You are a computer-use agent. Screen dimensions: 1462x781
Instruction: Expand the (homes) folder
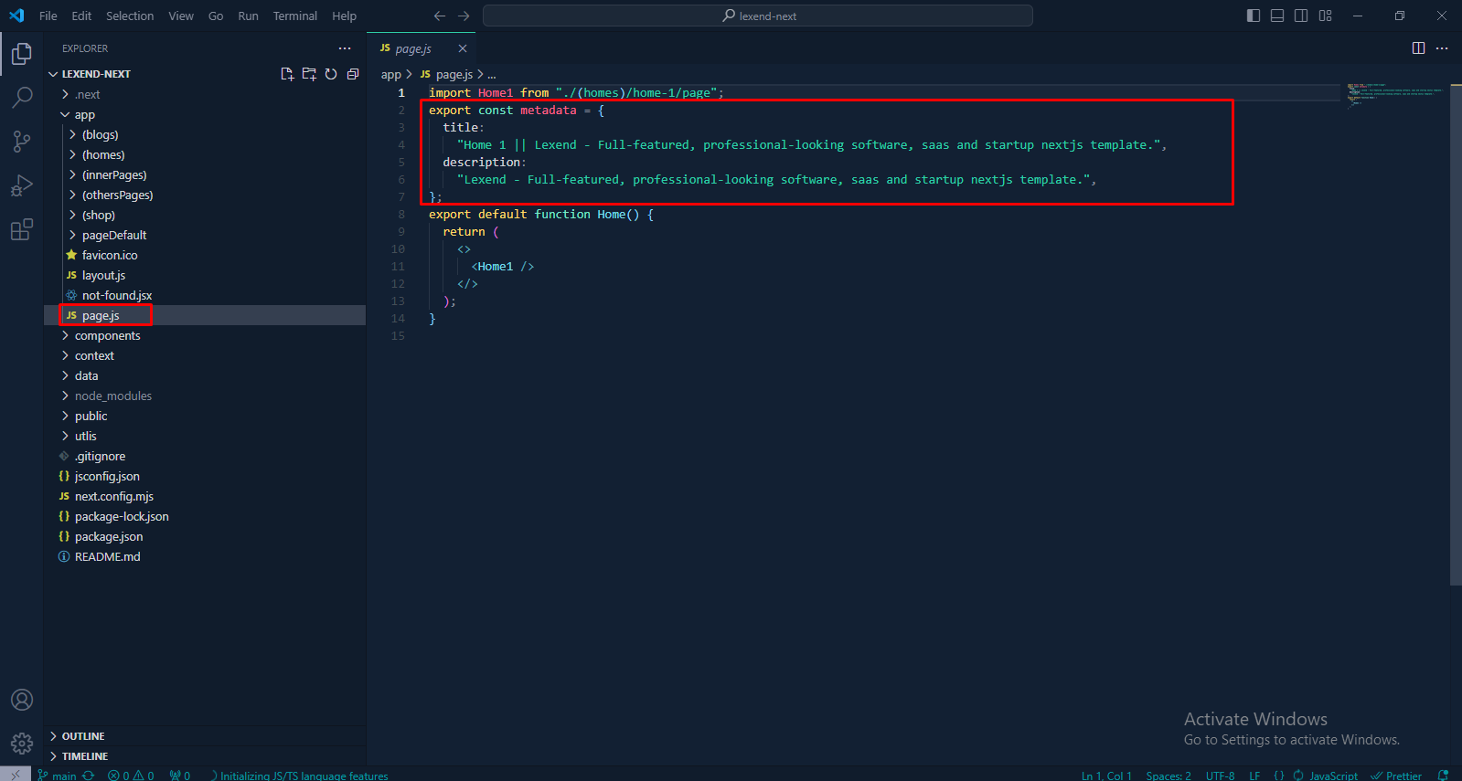[205, 154]
